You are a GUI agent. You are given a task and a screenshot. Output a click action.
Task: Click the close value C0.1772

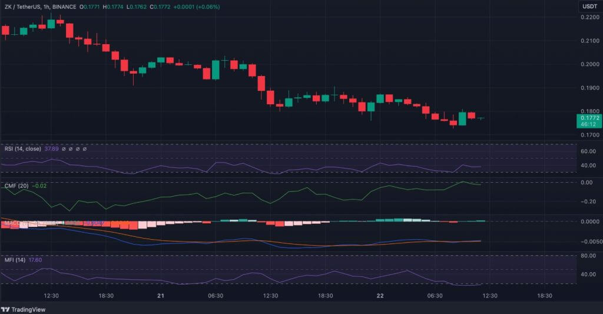point(160,7)
